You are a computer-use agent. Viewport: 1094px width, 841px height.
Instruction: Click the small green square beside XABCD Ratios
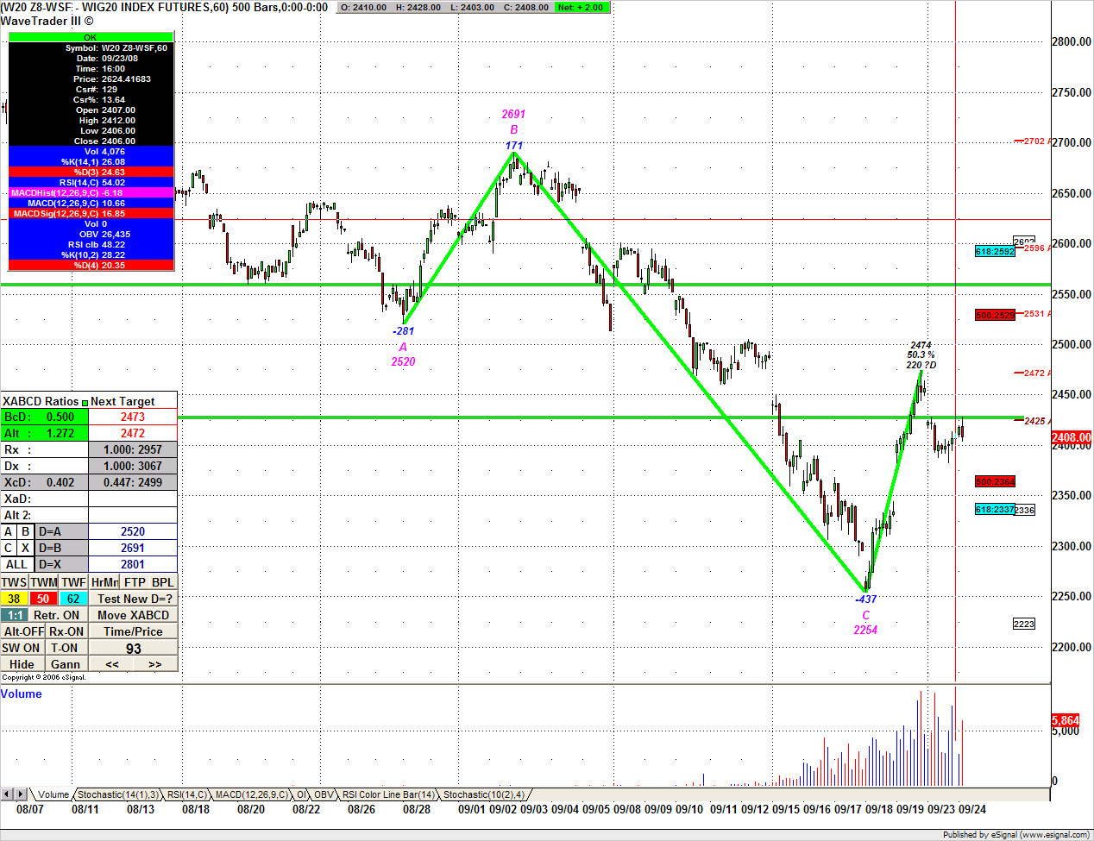point(85,402)
